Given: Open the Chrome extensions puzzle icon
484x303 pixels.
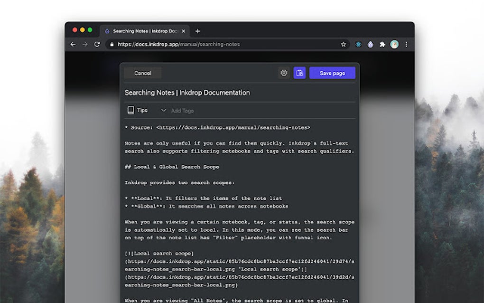Looking at the screenshot, I should point(382,44).
